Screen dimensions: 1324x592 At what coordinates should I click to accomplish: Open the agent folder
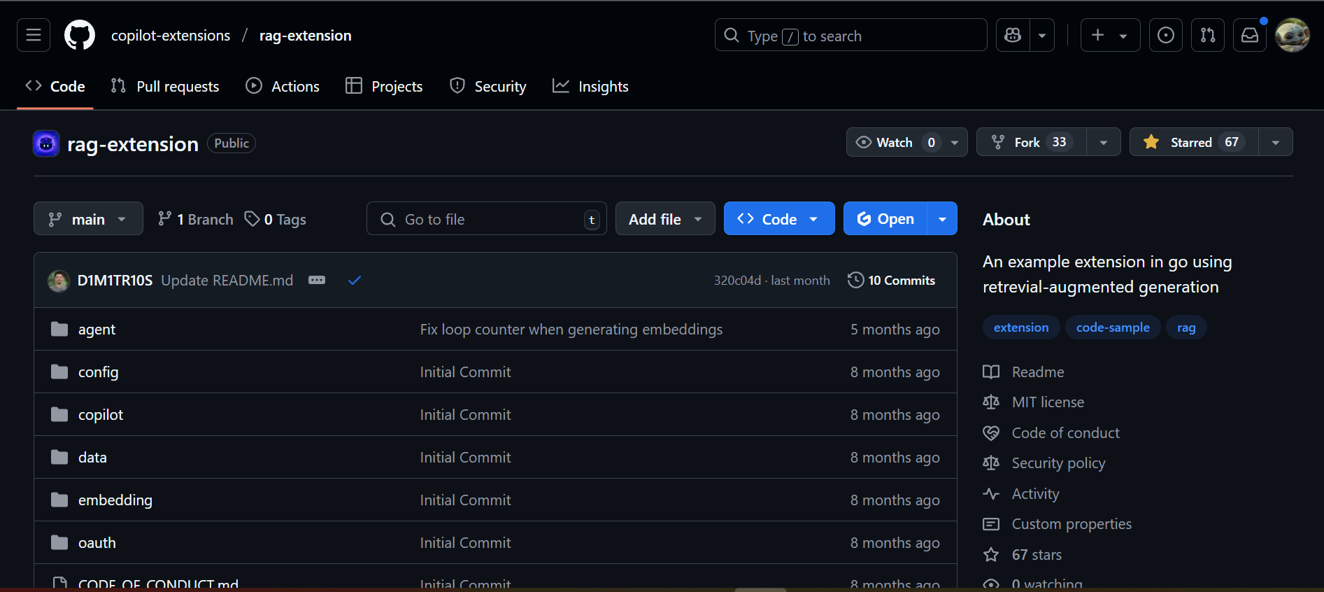tap(97, 330)
